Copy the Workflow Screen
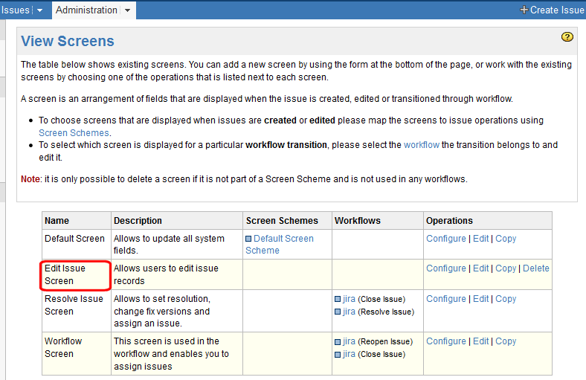Screen dimensions: 586x380 (506, 341)
